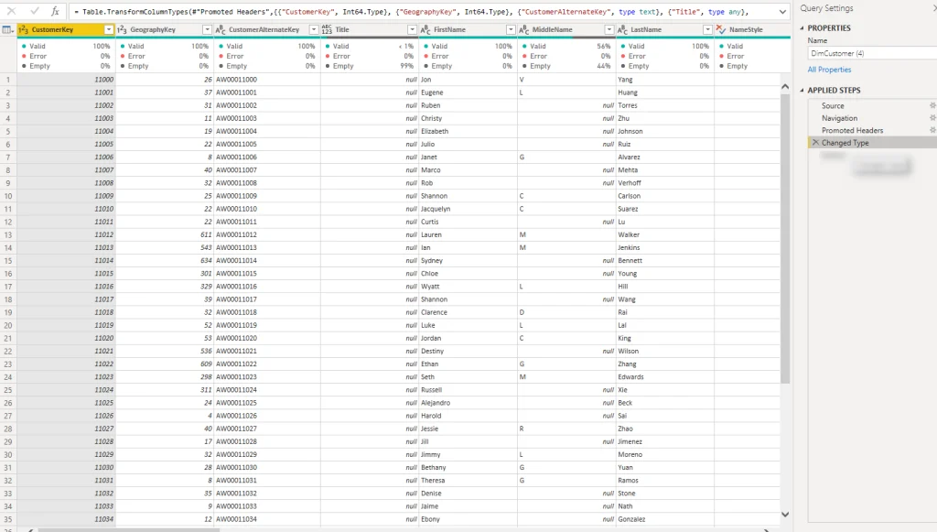This screenshot has width=937, height=532.
Task: Select the Source applied step
Action: [833, 106]
